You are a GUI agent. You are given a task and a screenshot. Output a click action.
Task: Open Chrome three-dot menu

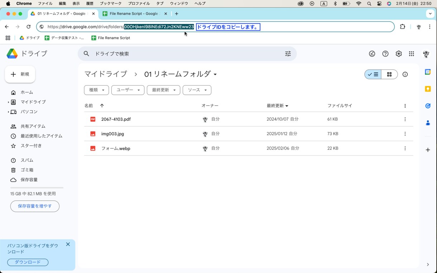429,27
